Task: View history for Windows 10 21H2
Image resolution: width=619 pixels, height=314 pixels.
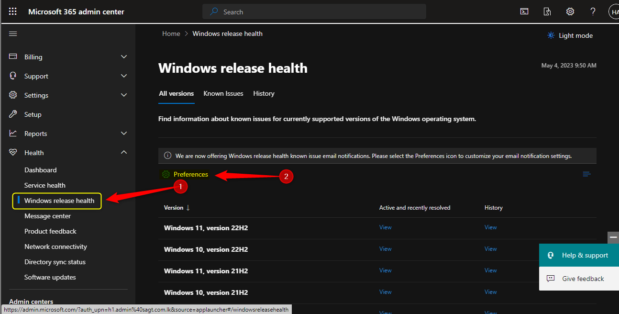Action: pyautogui.click(x=491, y=292)
